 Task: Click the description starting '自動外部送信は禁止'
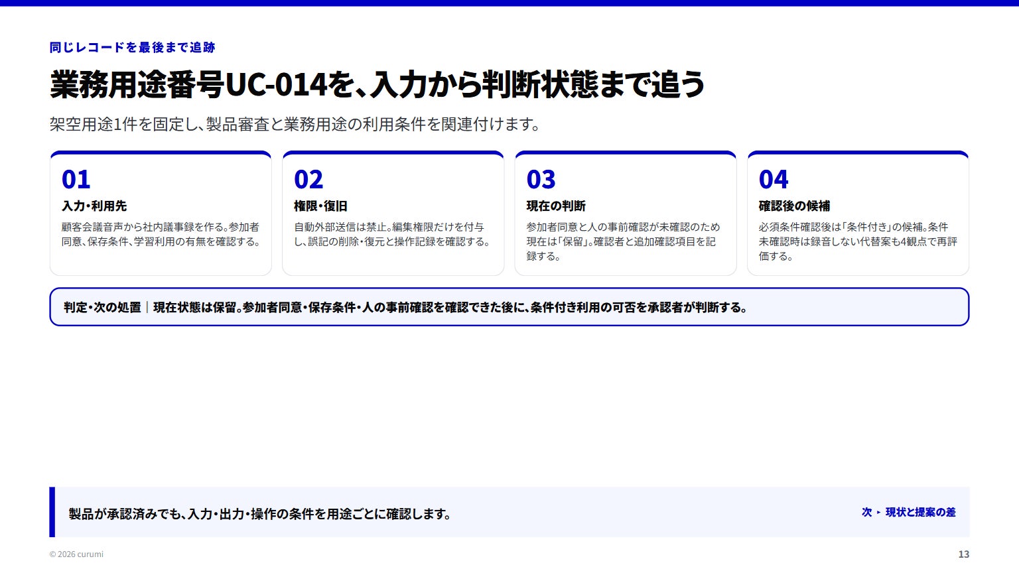(x=393, y=234)
